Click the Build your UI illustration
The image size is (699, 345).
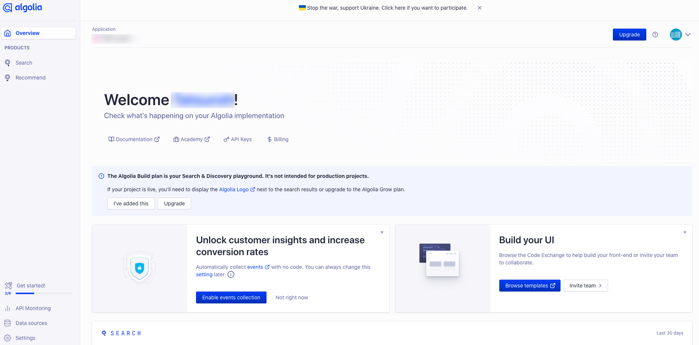coord(439,260)
